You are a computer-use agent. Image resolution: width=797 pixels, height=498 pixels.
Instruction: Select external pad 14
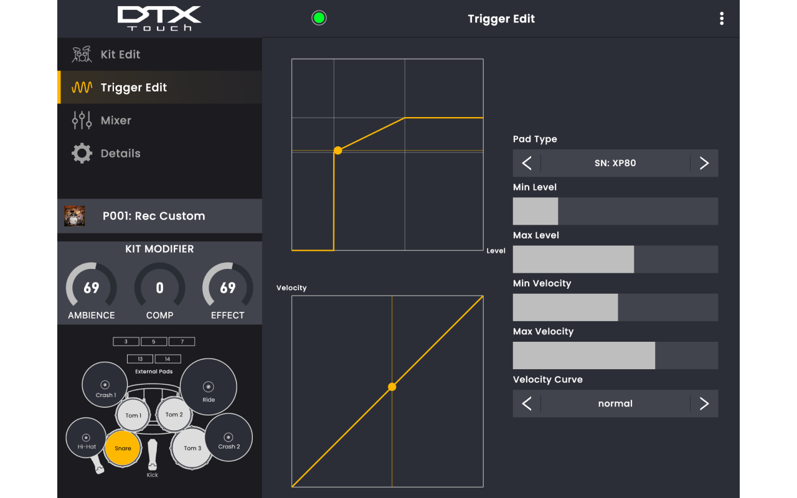pyautogui.click(x=167, y=359)
